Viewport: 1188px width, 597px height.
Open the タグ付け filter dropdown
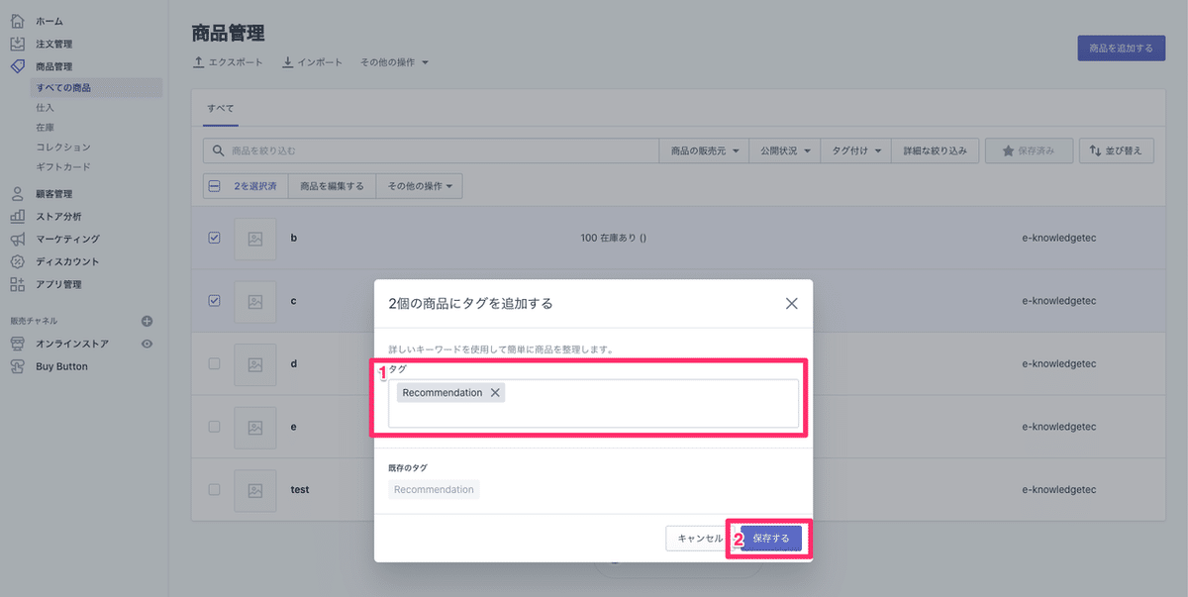point(856,151)
